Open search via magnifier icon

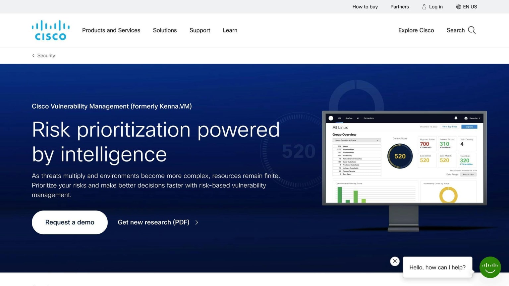[x=472, y=30]
